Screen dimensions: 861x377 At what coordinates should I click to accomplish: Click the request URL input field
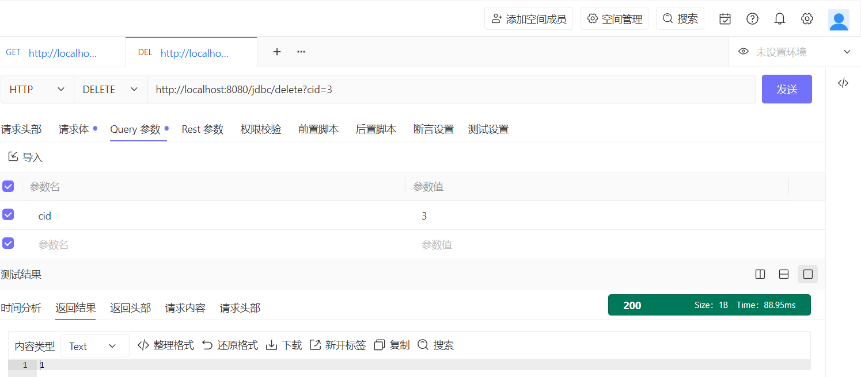[452, 89]
